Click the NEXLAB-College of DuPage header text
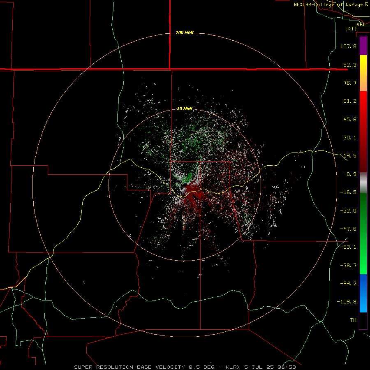 331,5
